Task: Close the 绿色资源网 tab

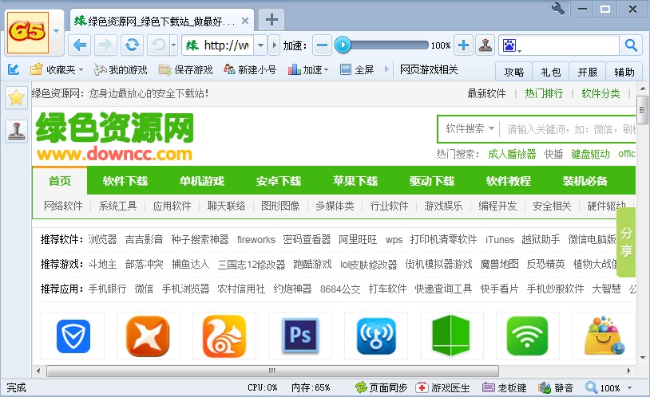Action: [245, 21]
